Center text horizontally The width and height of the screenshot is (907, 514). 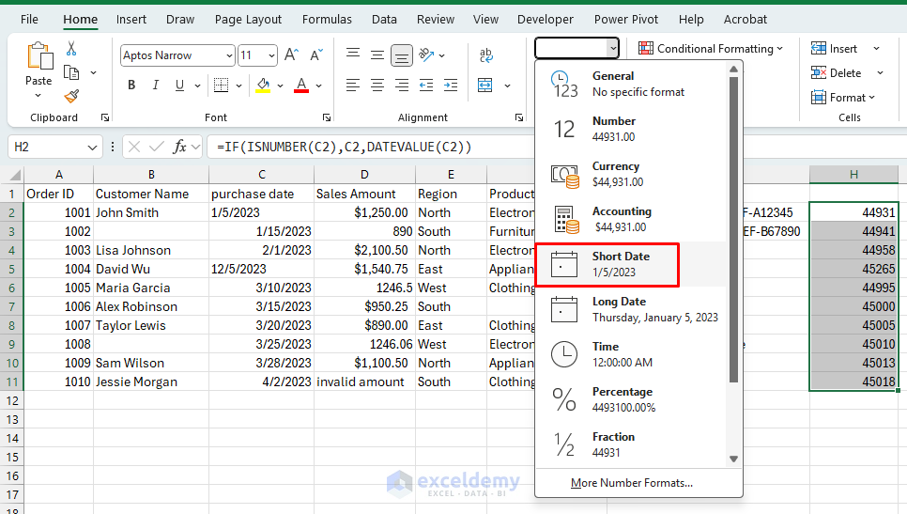pyautogui.click(x=377, y=86)
